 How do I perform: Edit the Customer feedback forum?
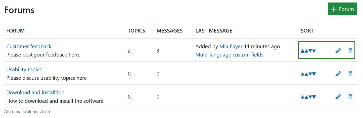[338, 51]
